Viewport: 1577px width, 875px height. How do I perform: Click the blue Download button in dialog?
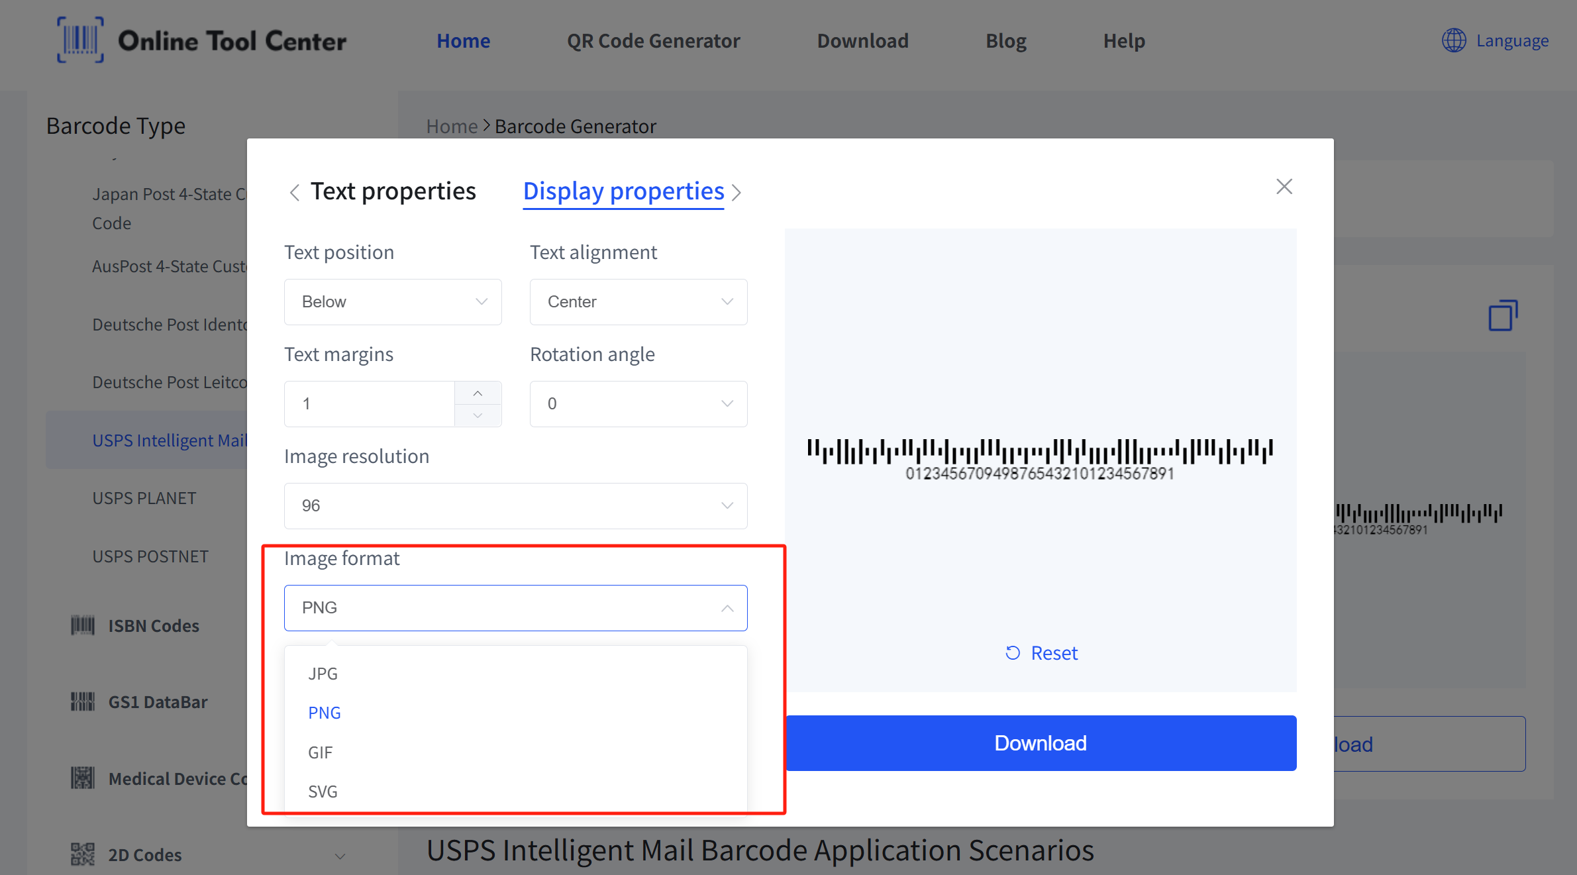tap(1041, 743)
